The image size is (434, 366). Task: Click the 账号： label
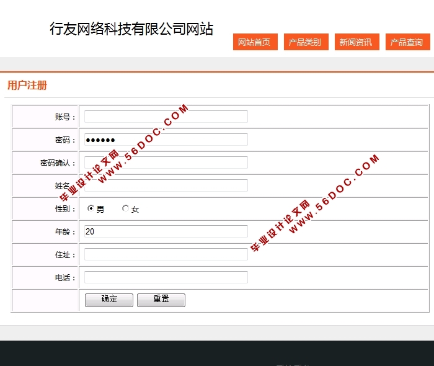coord(65,117)
